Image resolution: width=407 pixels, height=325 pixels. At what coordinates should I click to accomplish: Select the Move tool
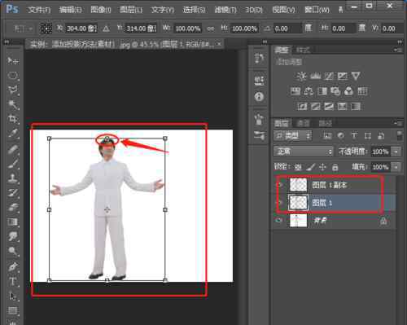(x=12, y=60)
